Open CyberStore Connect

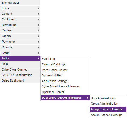click(20, 69)
